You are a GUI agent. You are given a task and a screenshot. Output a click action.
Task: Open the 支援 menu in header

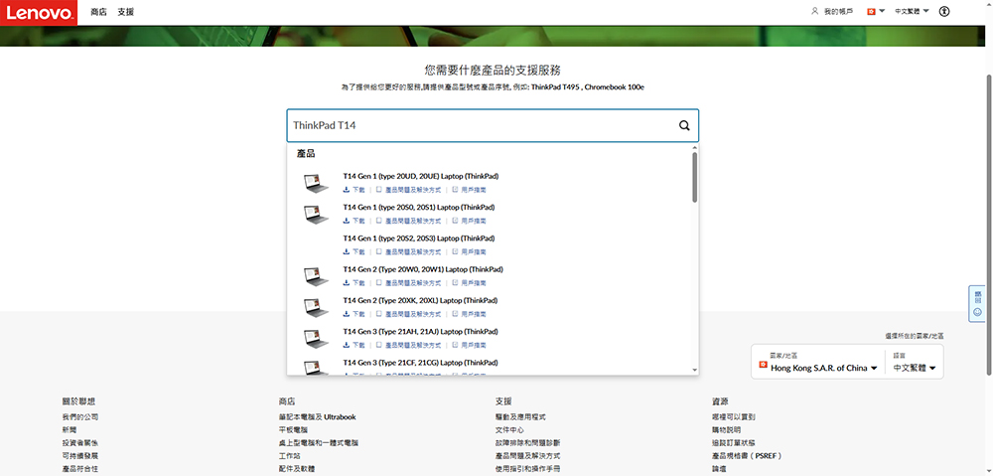[x=125, y=12]
